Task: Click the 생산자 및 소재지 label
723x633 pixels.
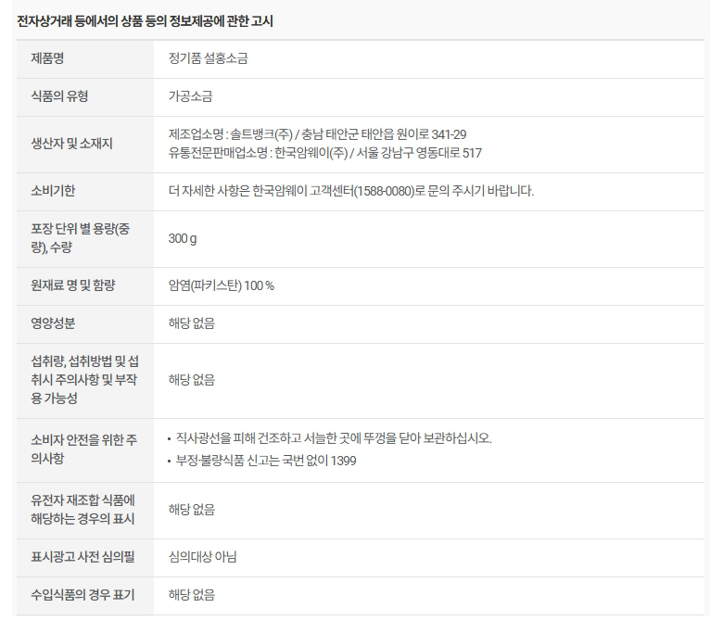Action: pyautogui.click(x=71, y=144)
